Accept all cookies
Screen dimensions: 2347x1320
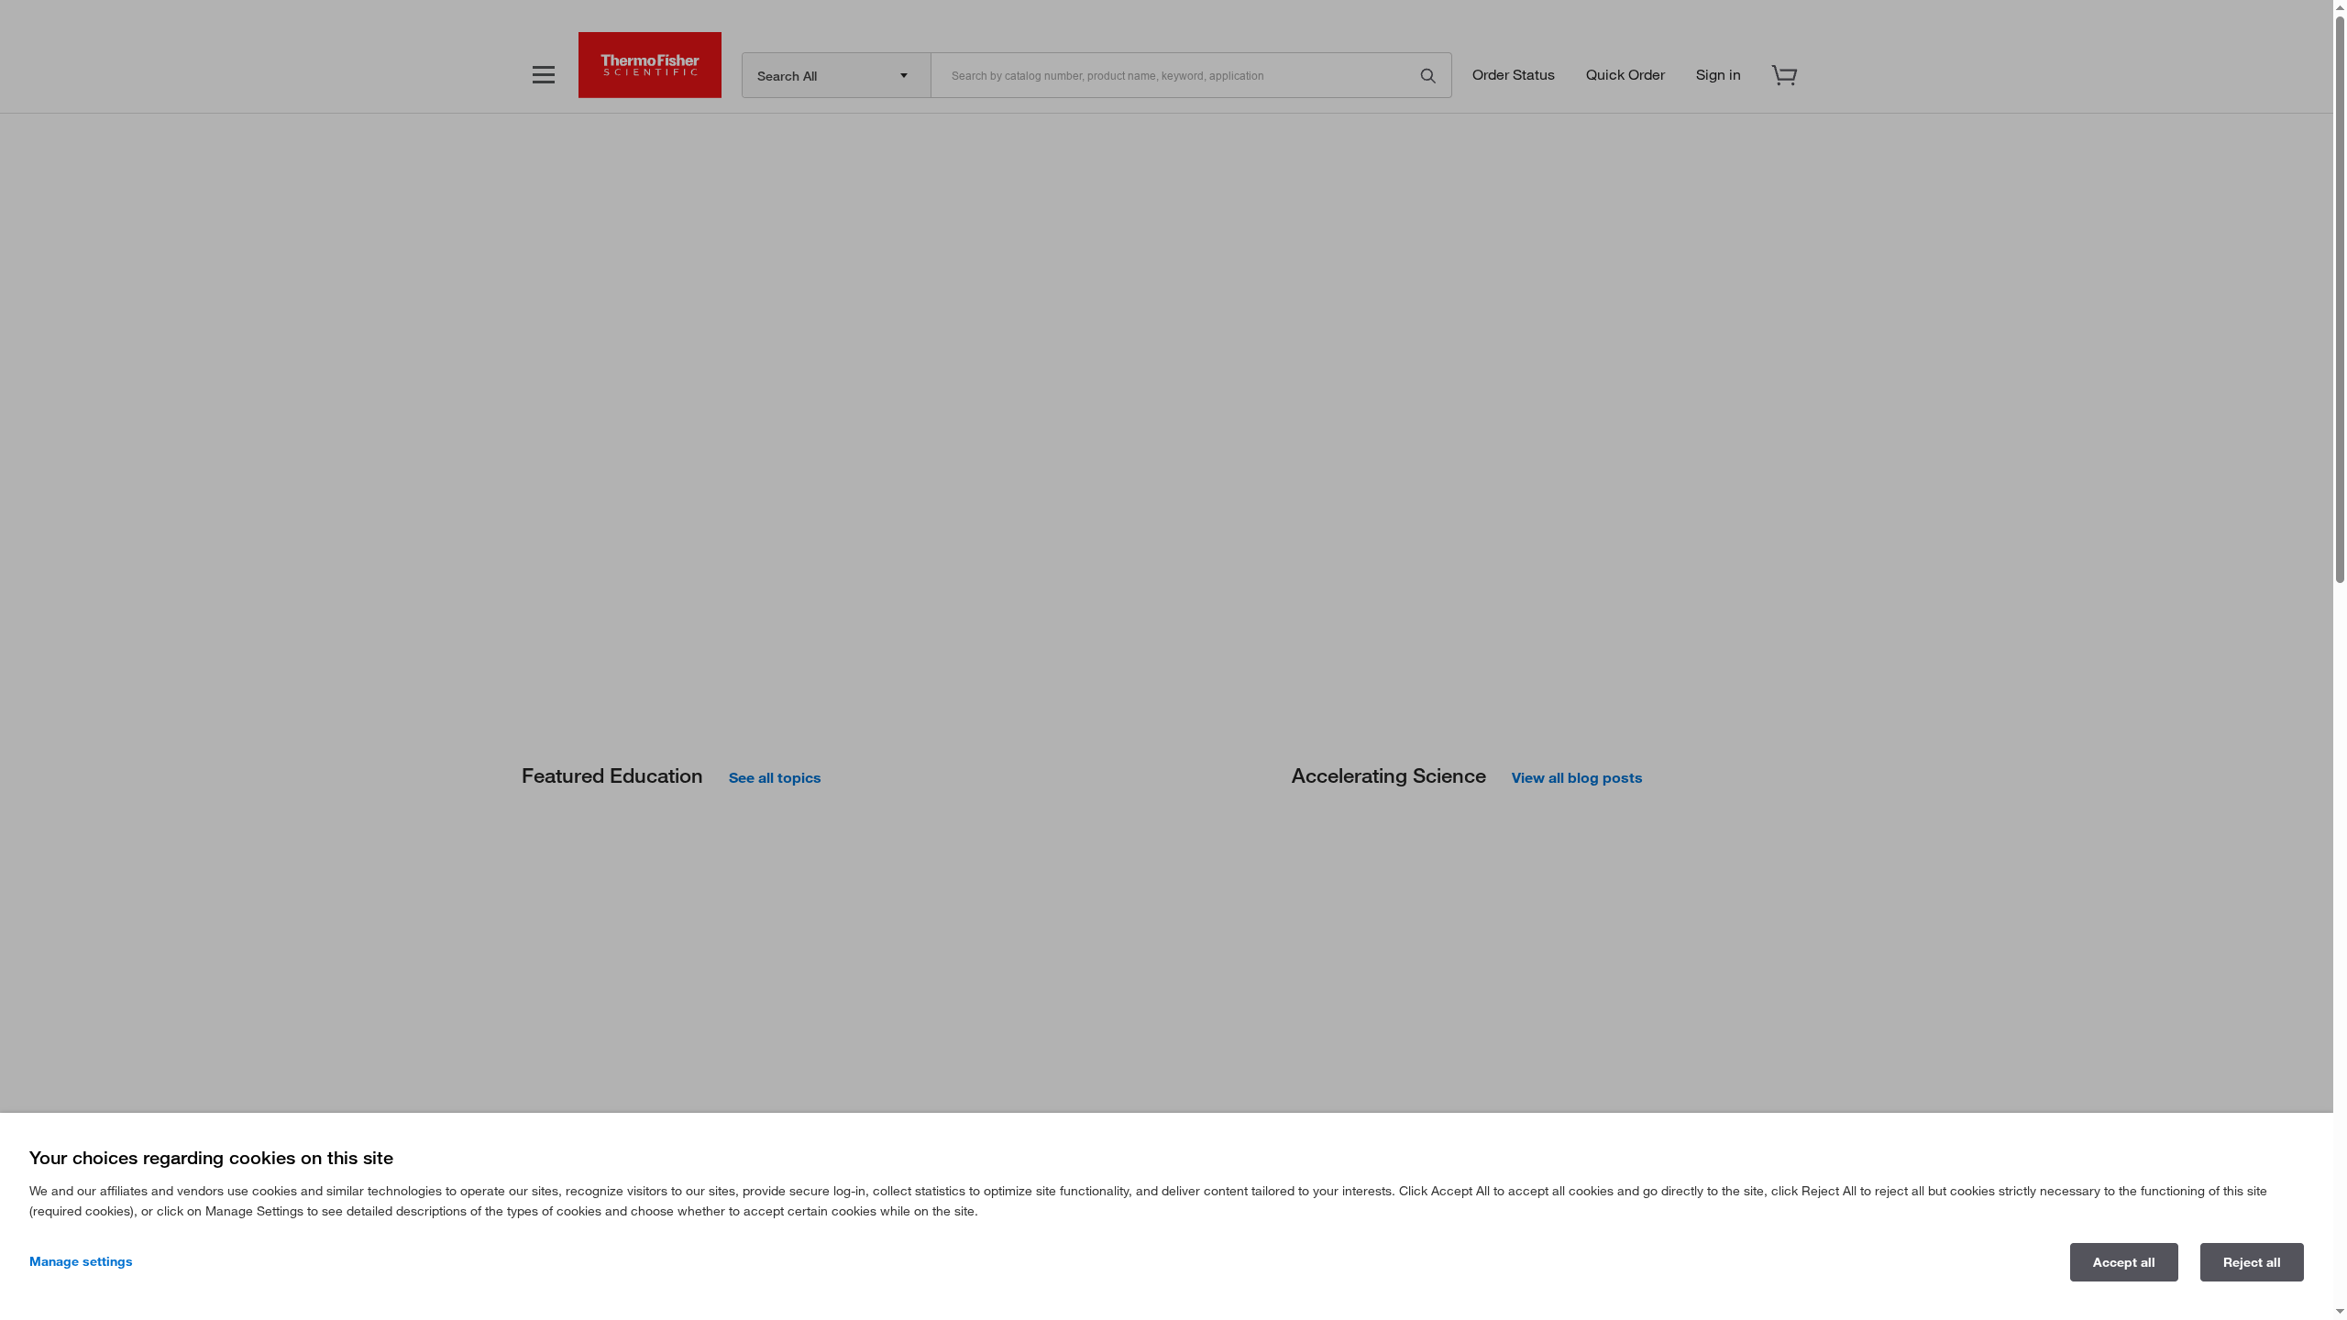2123,1261
